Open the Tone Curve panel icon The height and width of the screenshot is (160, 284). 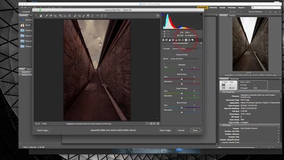[x=166, y=40]
